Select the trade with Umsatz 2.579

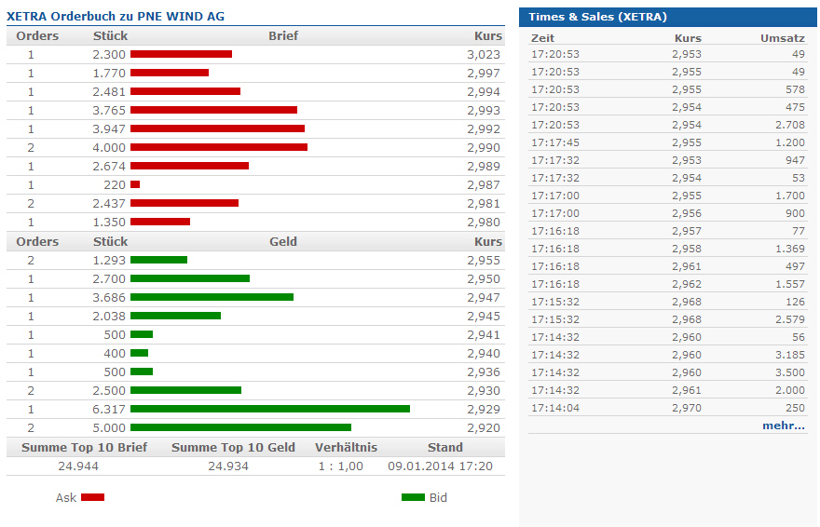click(790, 319)
